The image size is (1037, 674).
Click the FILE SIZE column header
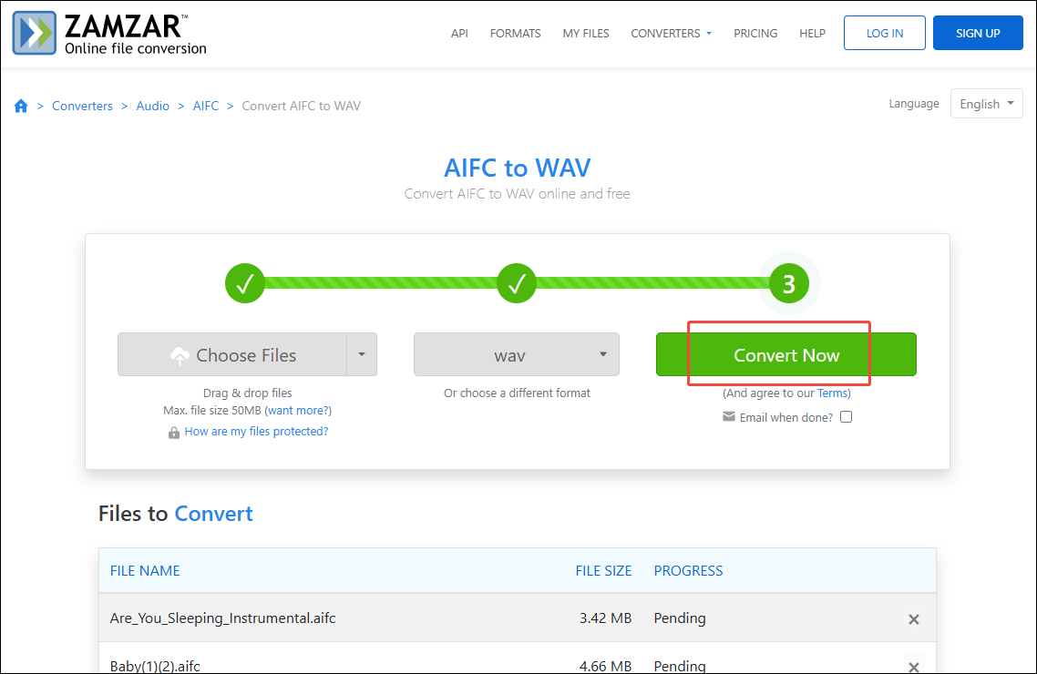click(x=603, y=571)
